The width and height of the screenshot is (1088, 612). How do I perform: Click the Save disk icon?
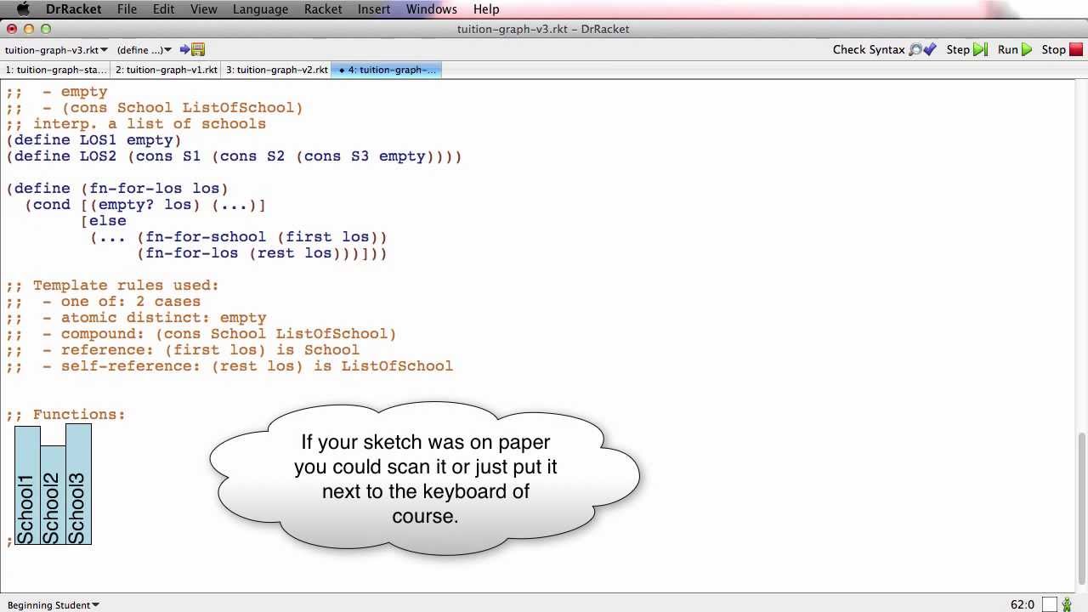click(x=198, y=50)
